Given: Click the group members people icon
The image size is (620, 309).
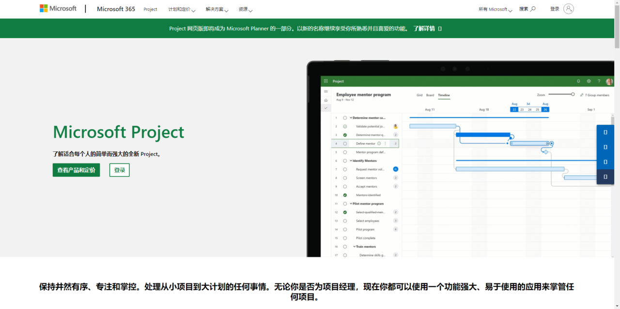Looking at the screenshot, I should (582, 95).
